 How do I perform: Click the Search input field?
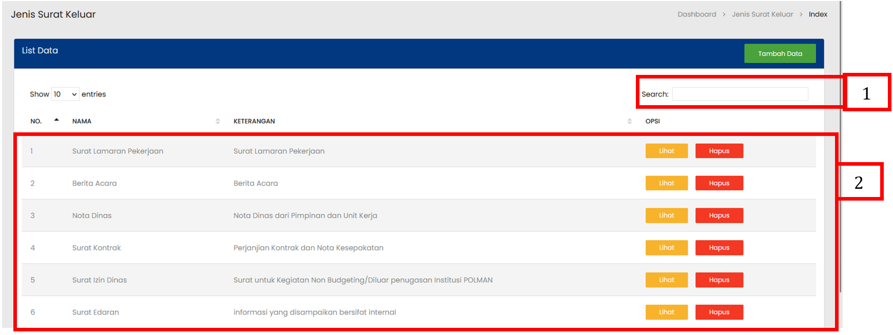tap(740, 94)
